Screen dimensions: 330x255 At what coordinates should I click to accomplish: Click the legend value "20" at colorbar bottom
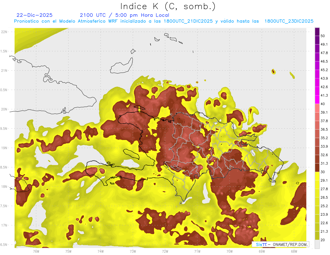point(323,240)
